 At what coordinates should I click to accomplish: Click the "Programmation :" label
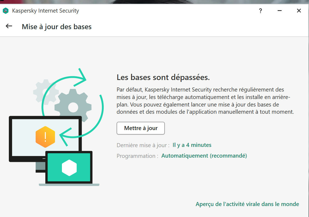pos(137,156)
